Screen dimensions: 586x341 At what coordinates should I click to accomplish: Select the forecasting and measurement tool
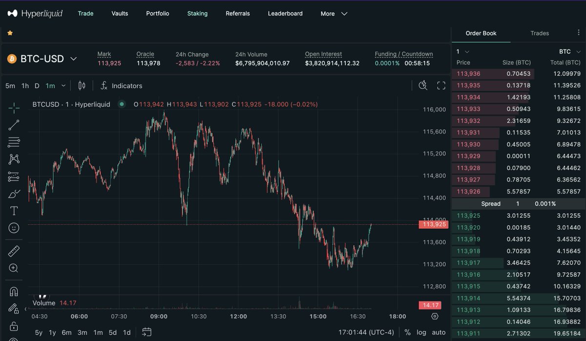coord(14,176)
